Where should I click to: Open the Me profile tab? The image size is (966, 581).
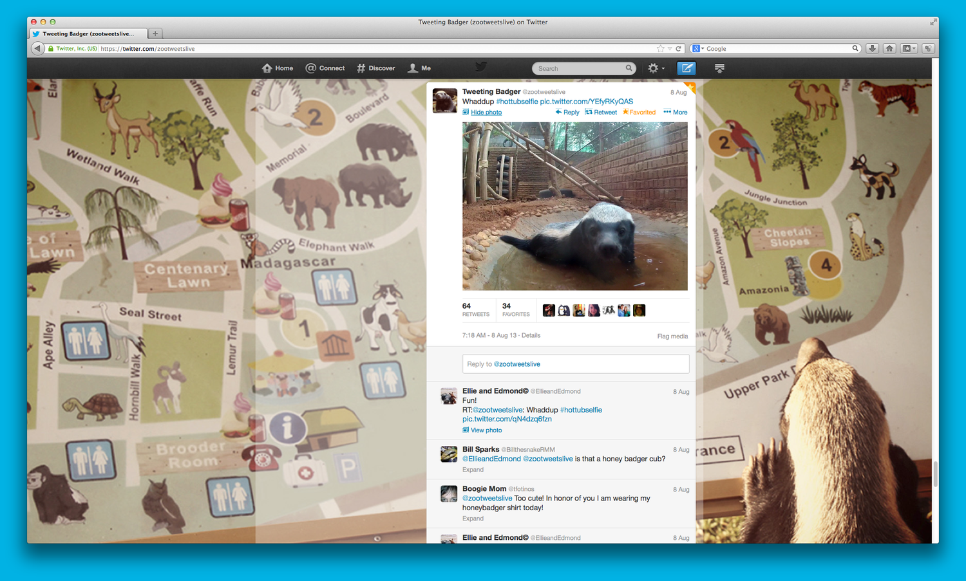click(x=419, y=68)
